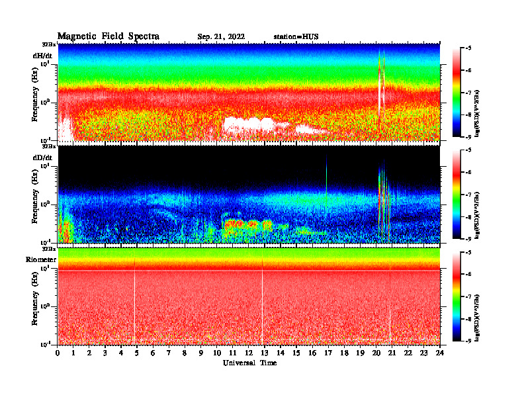Screen dimensions: 524x405
Task: Click the time axis tick label "10"
Action: coord(217,353)
